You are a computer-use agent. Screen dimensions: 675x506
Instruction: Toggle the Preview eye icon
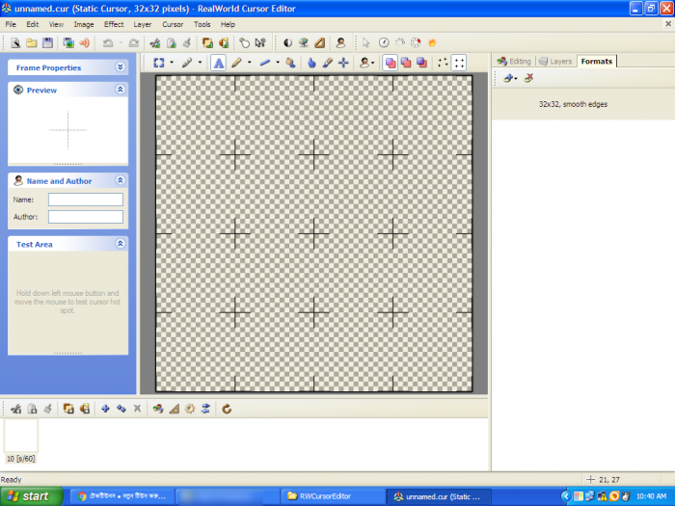coord(18,90)
